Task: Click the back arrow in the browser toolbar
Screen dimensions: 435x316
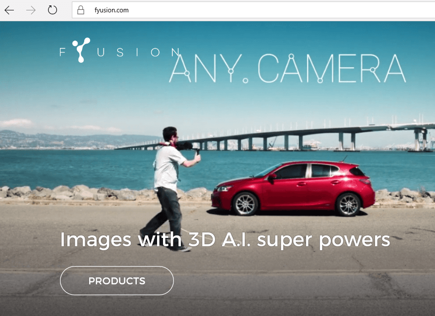Action: pos(9,10)
